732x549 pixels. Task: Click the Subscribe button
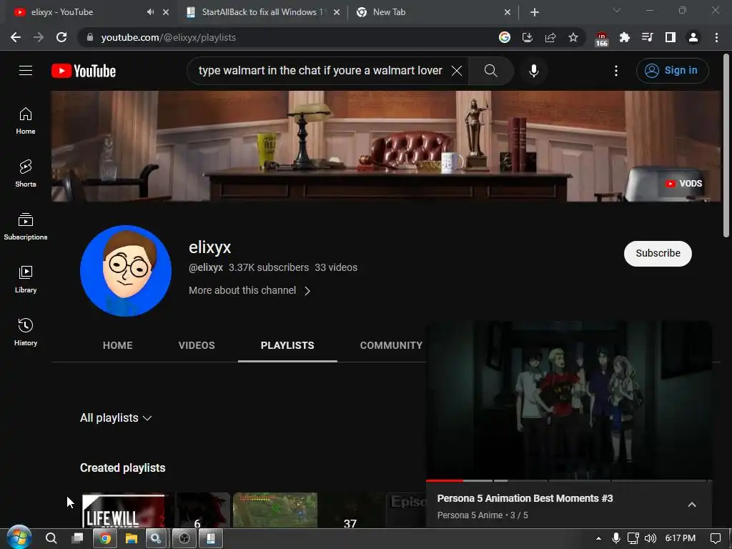pos(658,254)
